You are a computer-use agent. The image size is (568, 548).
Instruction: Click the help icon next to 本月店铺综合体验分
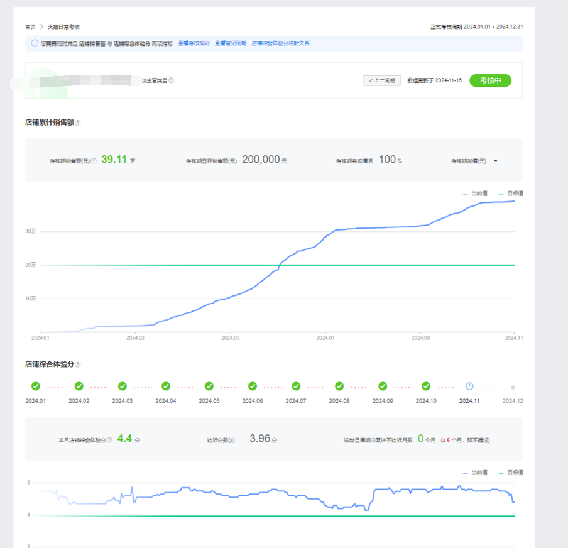(110, 440)
